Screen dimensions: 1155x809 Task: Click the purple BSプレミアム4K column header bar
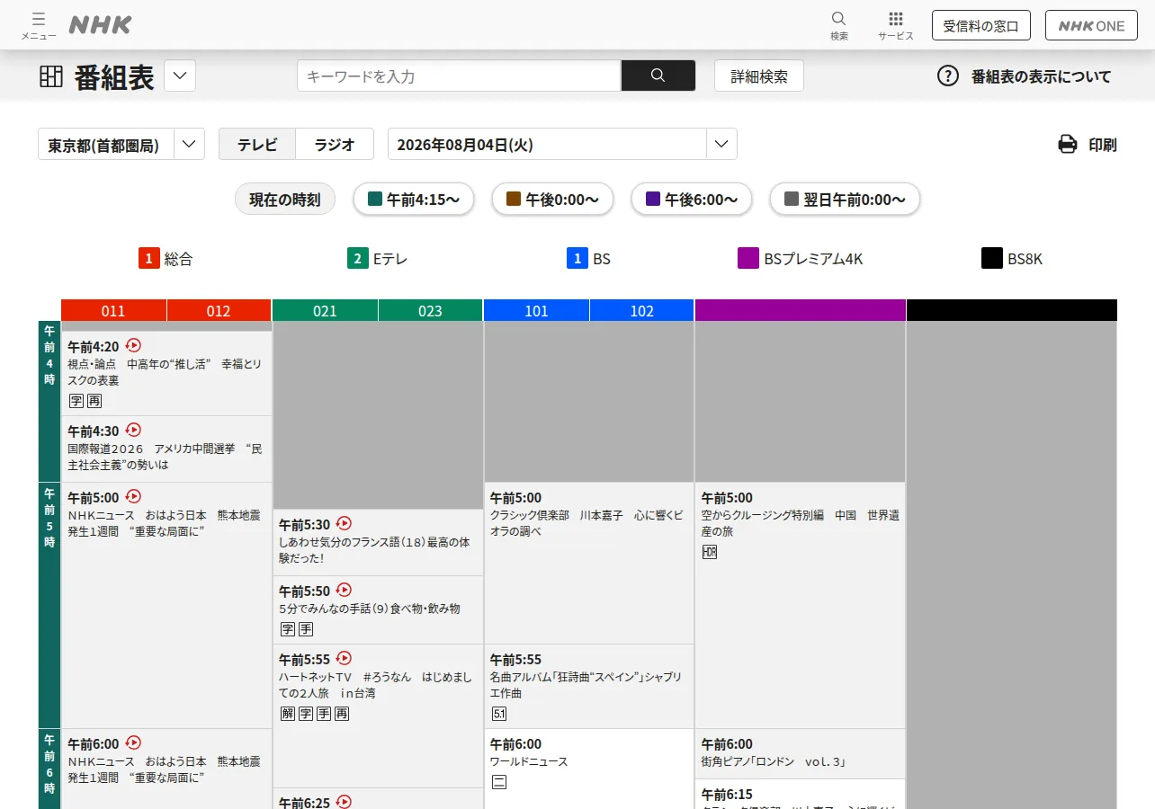[x=801, y=310]
